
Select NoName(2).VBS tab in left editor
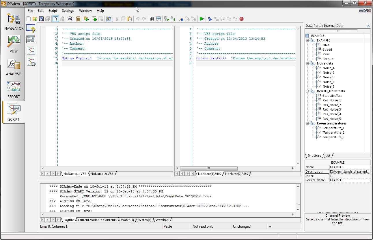pyautogui.click(x=102, y=174)
